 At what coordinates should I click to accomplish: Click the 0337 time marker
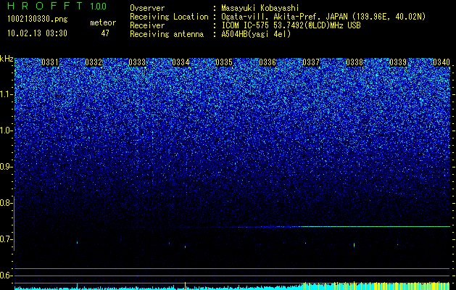311,62
